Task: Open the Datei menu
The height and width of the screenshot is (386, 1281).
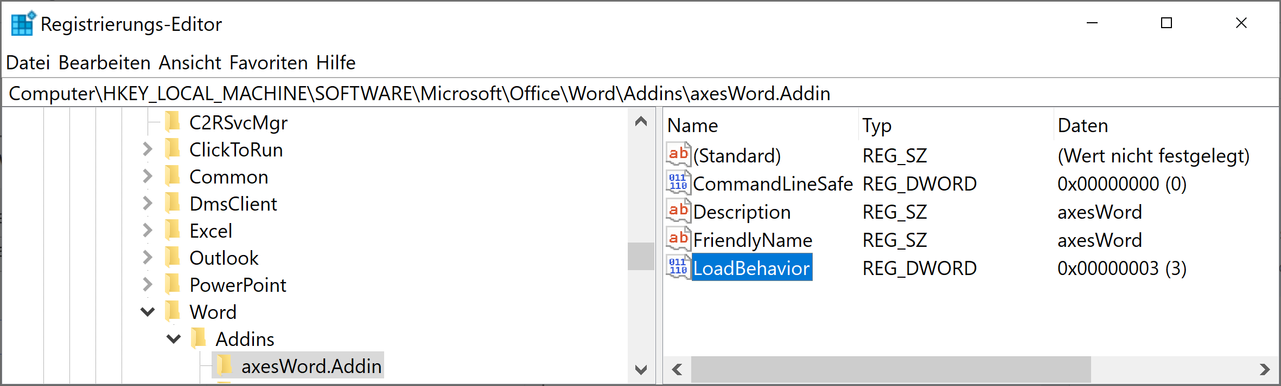Action: pyautogui.click(x=28, y=63)
